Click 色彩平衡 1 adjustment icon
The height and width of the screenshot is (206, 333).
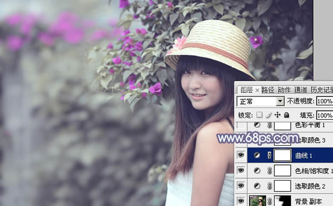(257, 125)
